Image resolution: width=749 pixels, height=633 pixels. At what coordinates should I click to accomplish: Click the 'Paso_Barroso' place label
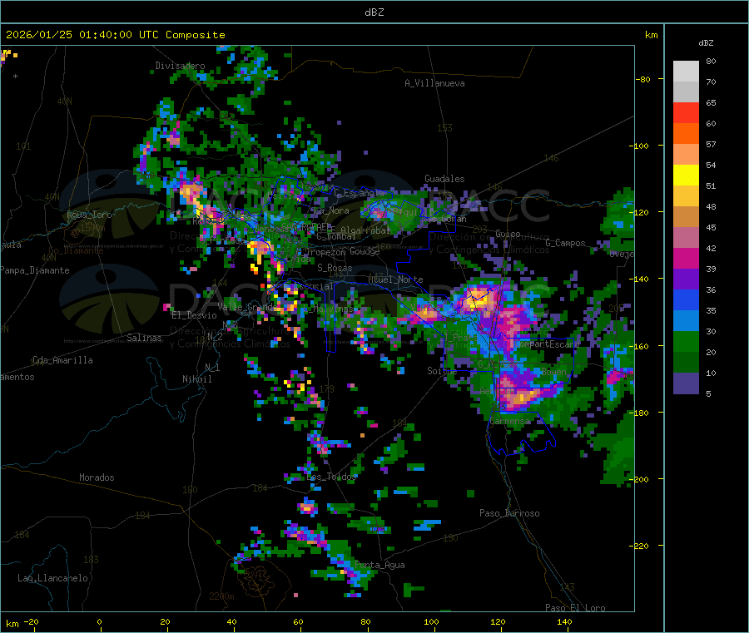tap(509, 513)
